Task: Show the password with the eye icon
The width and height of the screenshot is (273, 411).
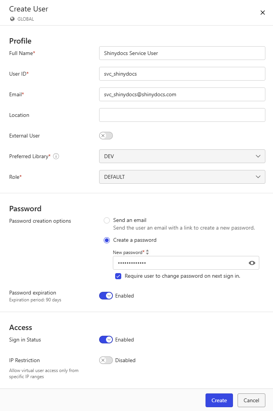Action: tap(252, 263)
